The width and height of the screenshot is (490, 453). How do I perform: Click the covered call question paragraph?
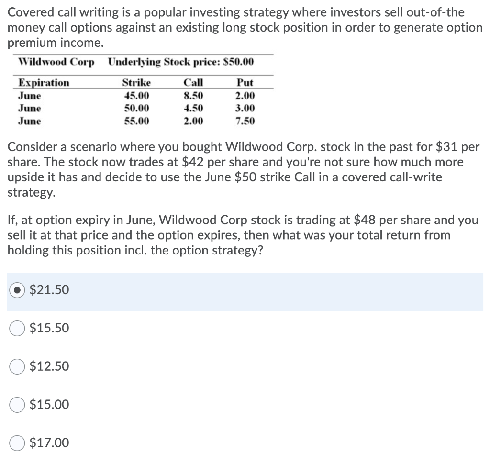(x=239, y=235)
